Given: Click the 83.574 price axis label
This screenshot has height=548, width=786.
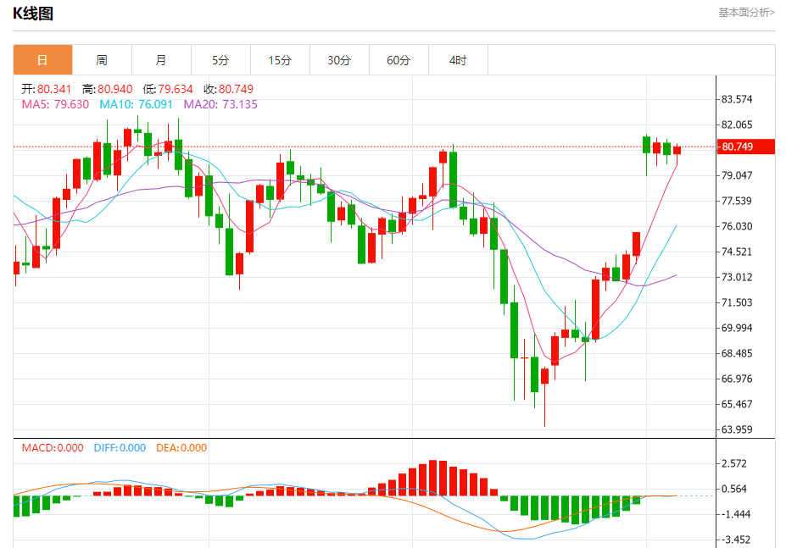Looking at the screenshot, I should (737, 99).
